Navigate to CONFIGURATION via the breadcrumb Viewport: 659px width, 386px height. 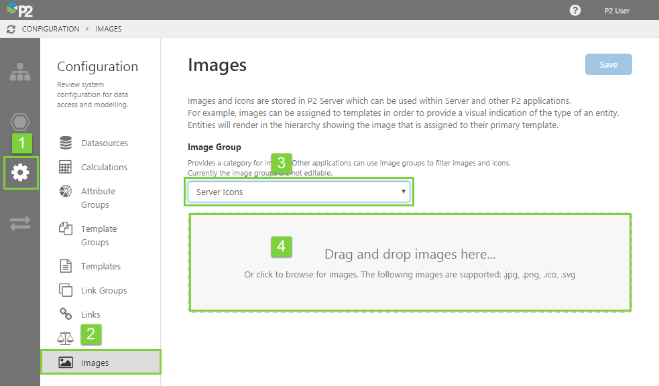[x=50, y=29]
